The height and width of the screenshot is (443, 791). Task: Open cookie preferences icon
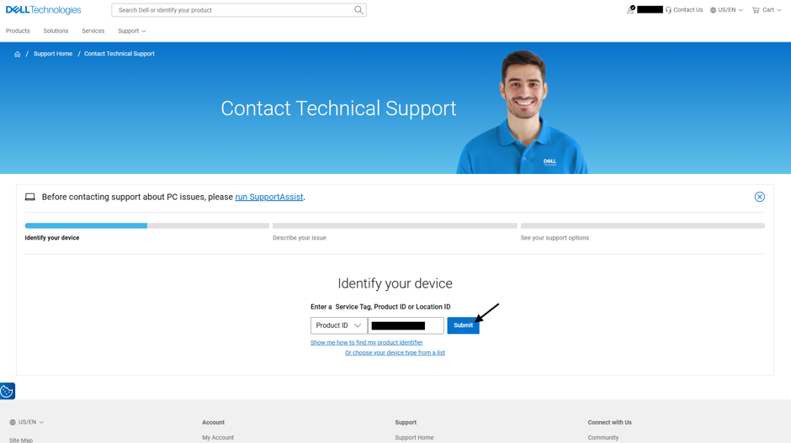[8, 391]
